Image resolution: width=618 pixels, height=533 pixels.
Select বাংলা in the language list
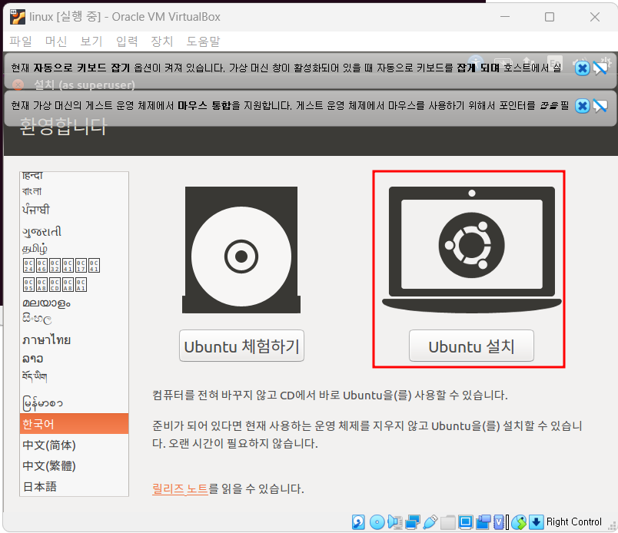click(74, 191)
